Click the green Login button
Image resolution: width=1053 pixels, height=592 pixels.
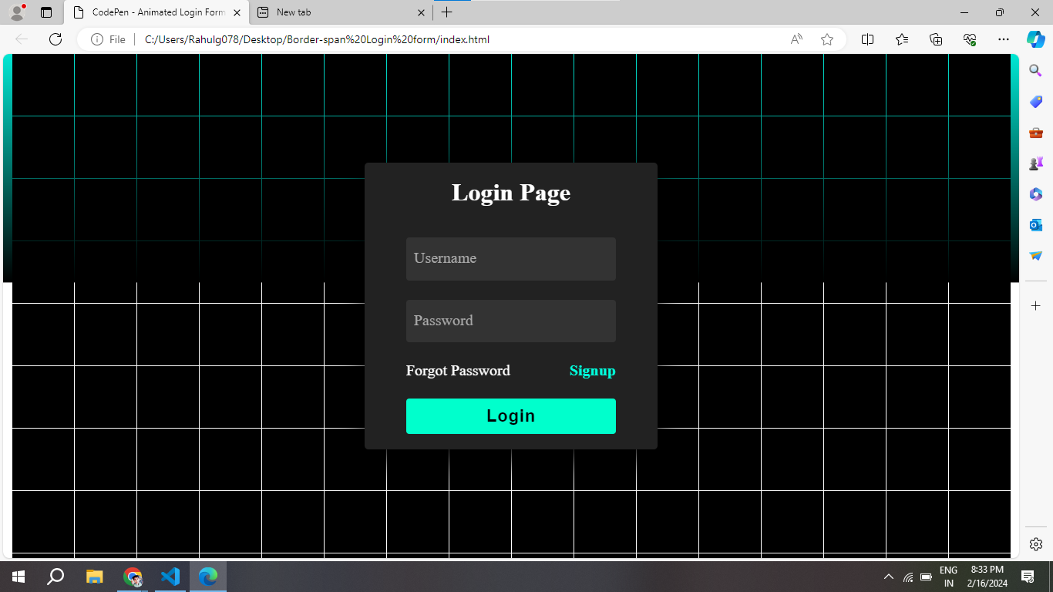coord(510,416)
